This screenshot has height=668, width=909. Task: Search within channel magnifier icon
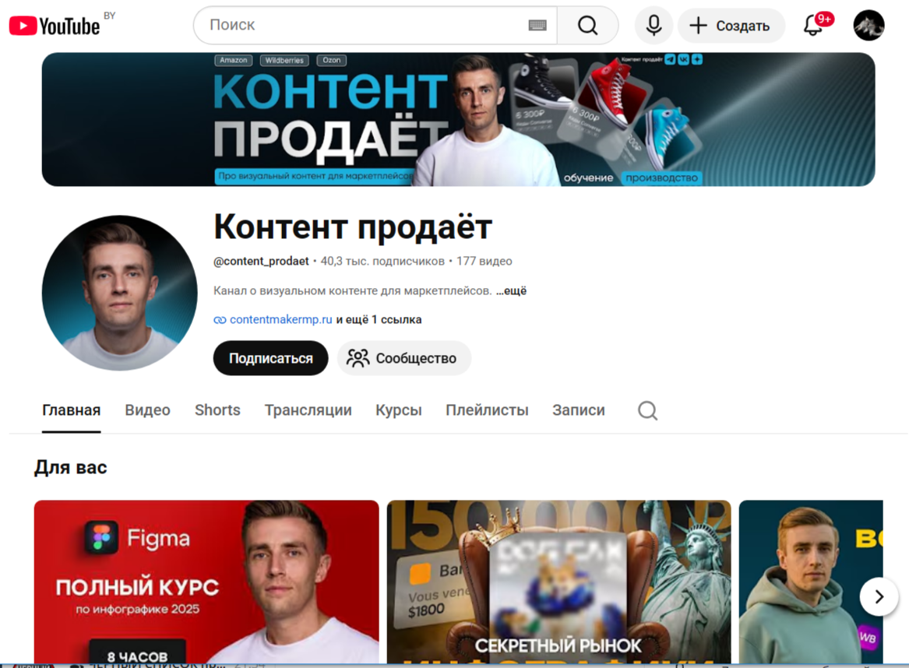(647, 410)
